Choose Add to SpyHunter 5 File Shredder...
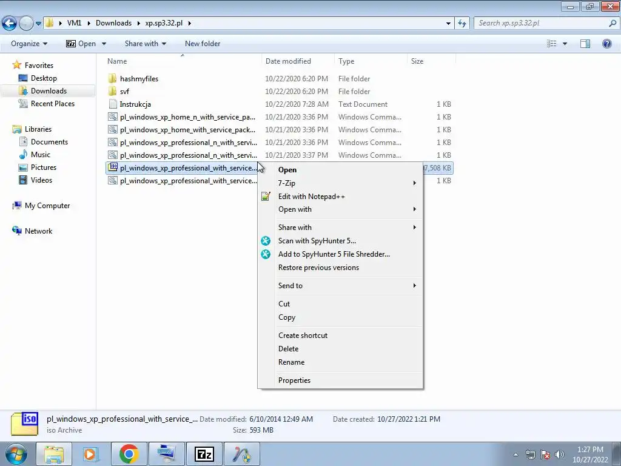Viewport: 621px width, 466px height. (x=340, y=254)
